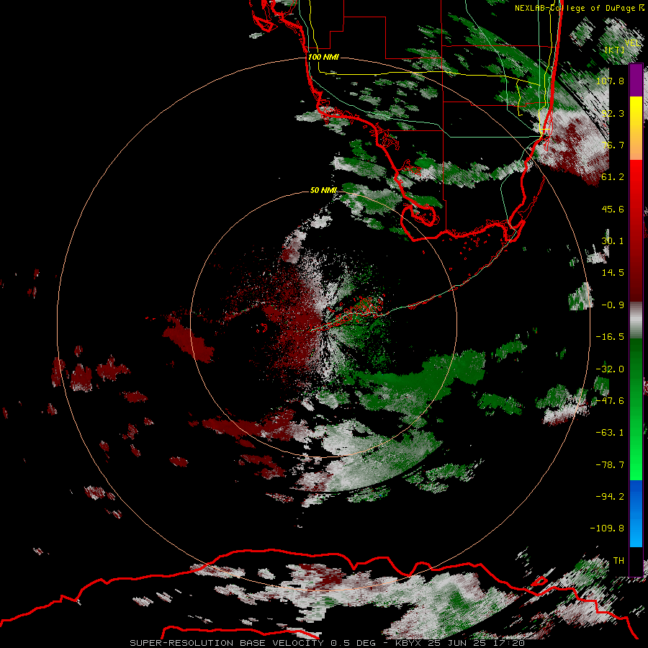Screen dimensions: 648x648
Task: Click the -78.7 legend value
Action: coord(610,465)
